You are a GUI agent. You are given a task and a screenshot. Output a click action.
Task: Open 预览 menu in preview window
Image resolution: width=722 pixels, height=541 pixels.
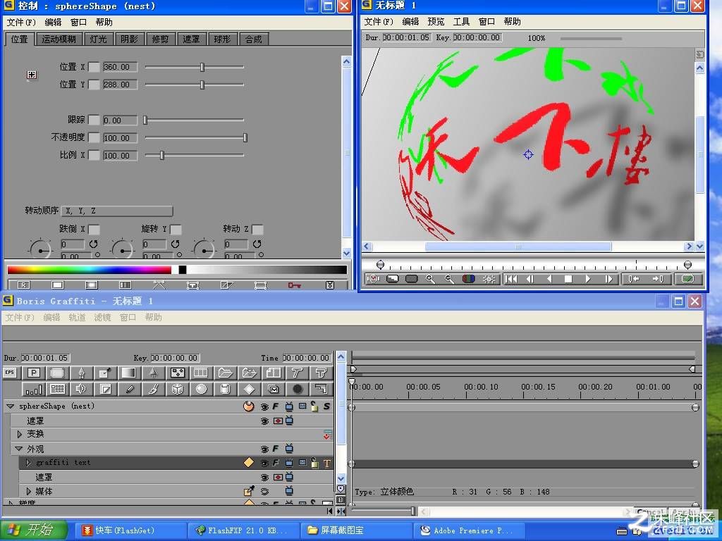tap(436, 22)
